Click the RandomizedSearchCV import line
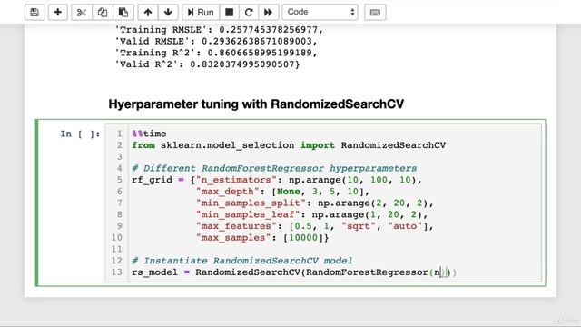581x327 pixels. click(x=289, y=145)
